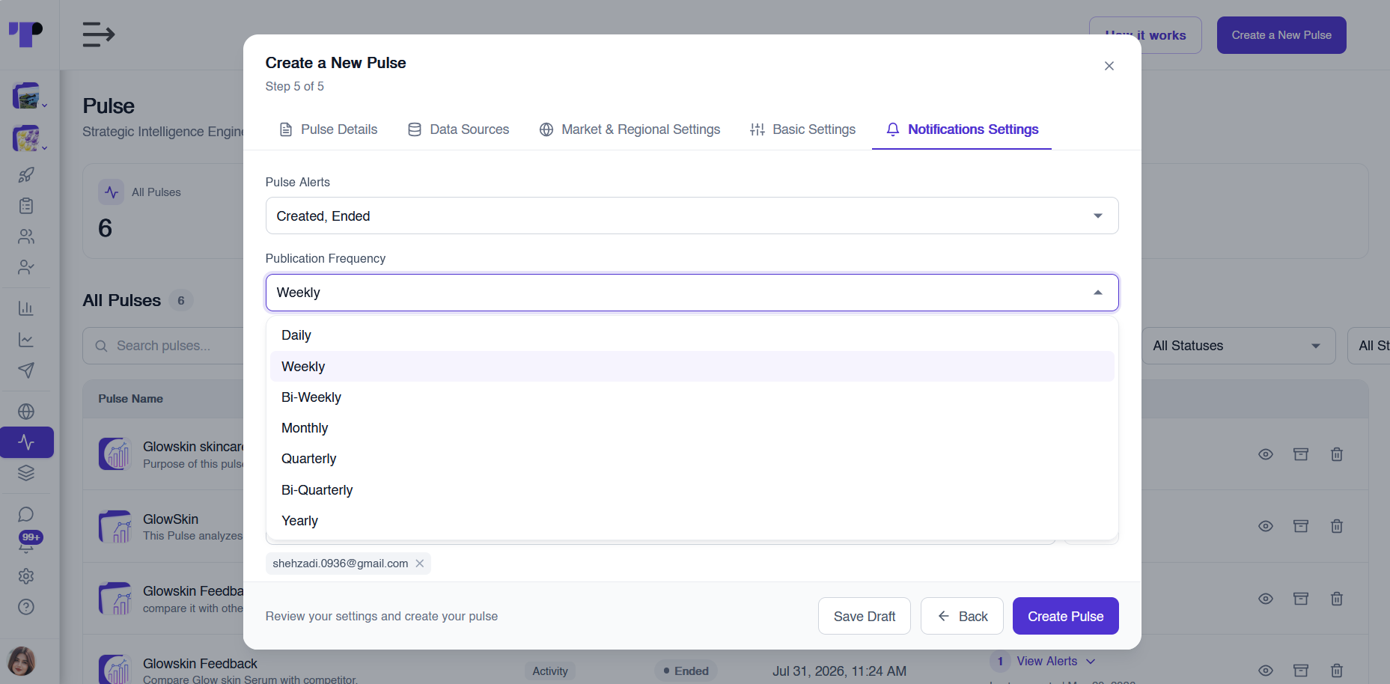Screen dimensions: 1390x684
Task: View the Glowskin skincare pulse via the eye icon
Action: coord(1266,454)
